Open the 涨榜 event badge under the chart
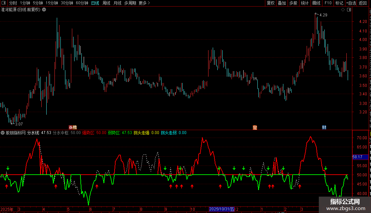The image size is (371, 213). pyautogui.click(x=73, y=127)
